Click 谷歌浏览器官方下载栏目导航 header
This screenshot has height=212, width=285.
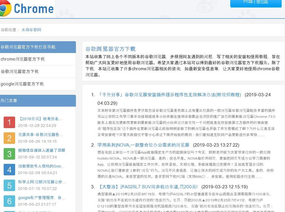pos(37,47)
